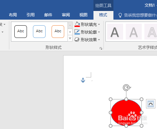Open the 邮件 tab
The image size is (157, 129).
[48, 15]
